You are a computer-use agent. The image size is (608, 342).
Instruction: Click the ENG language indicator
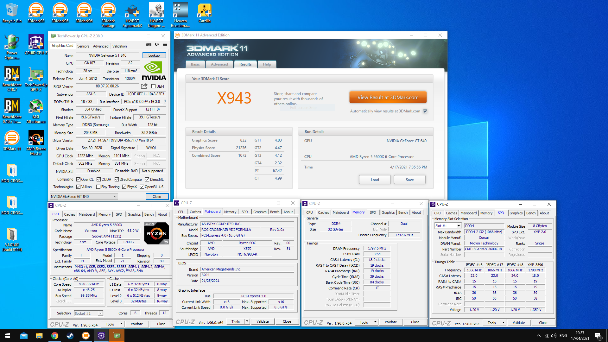pyautogui.click(x=563, y=336)
